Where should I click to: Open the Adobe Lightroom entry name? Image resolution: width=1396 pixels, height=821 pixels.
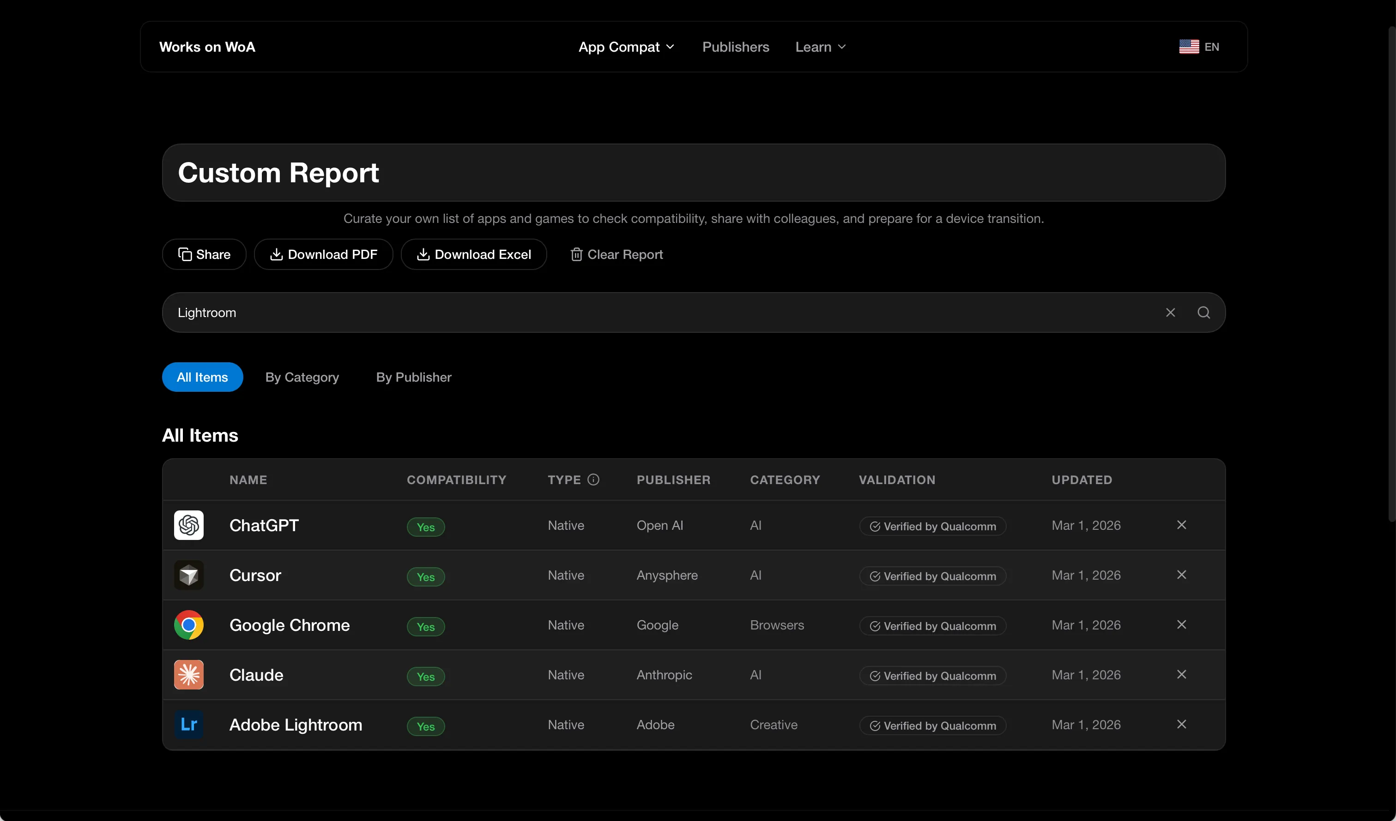296,725
